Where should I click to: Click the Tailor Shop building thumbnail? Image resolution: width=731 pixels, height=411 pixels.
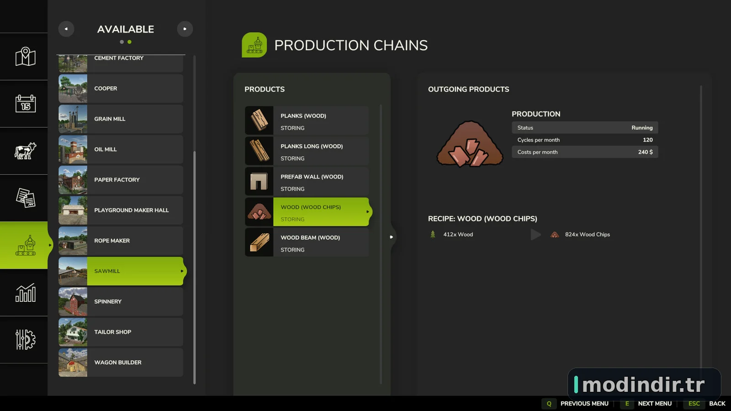[73, 332]
